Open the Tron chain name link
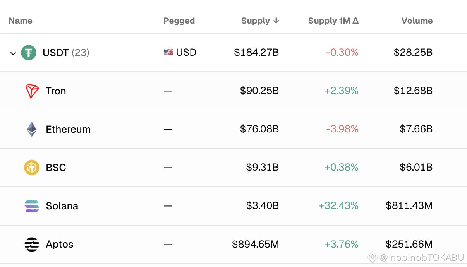The height and width of the screenshot is (267, 467). 56,91
